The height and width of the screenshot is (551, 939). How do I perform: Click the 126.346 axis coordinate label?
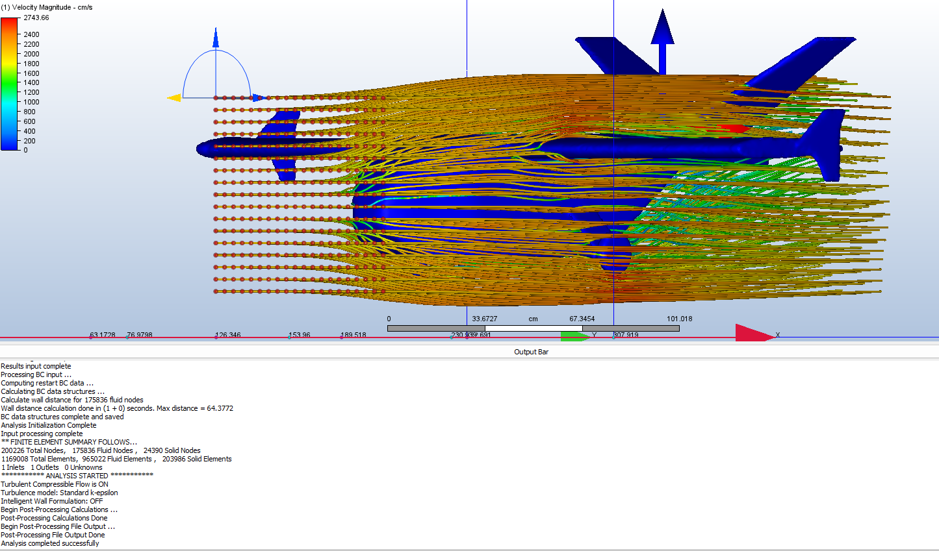click(x=228, y=335)
